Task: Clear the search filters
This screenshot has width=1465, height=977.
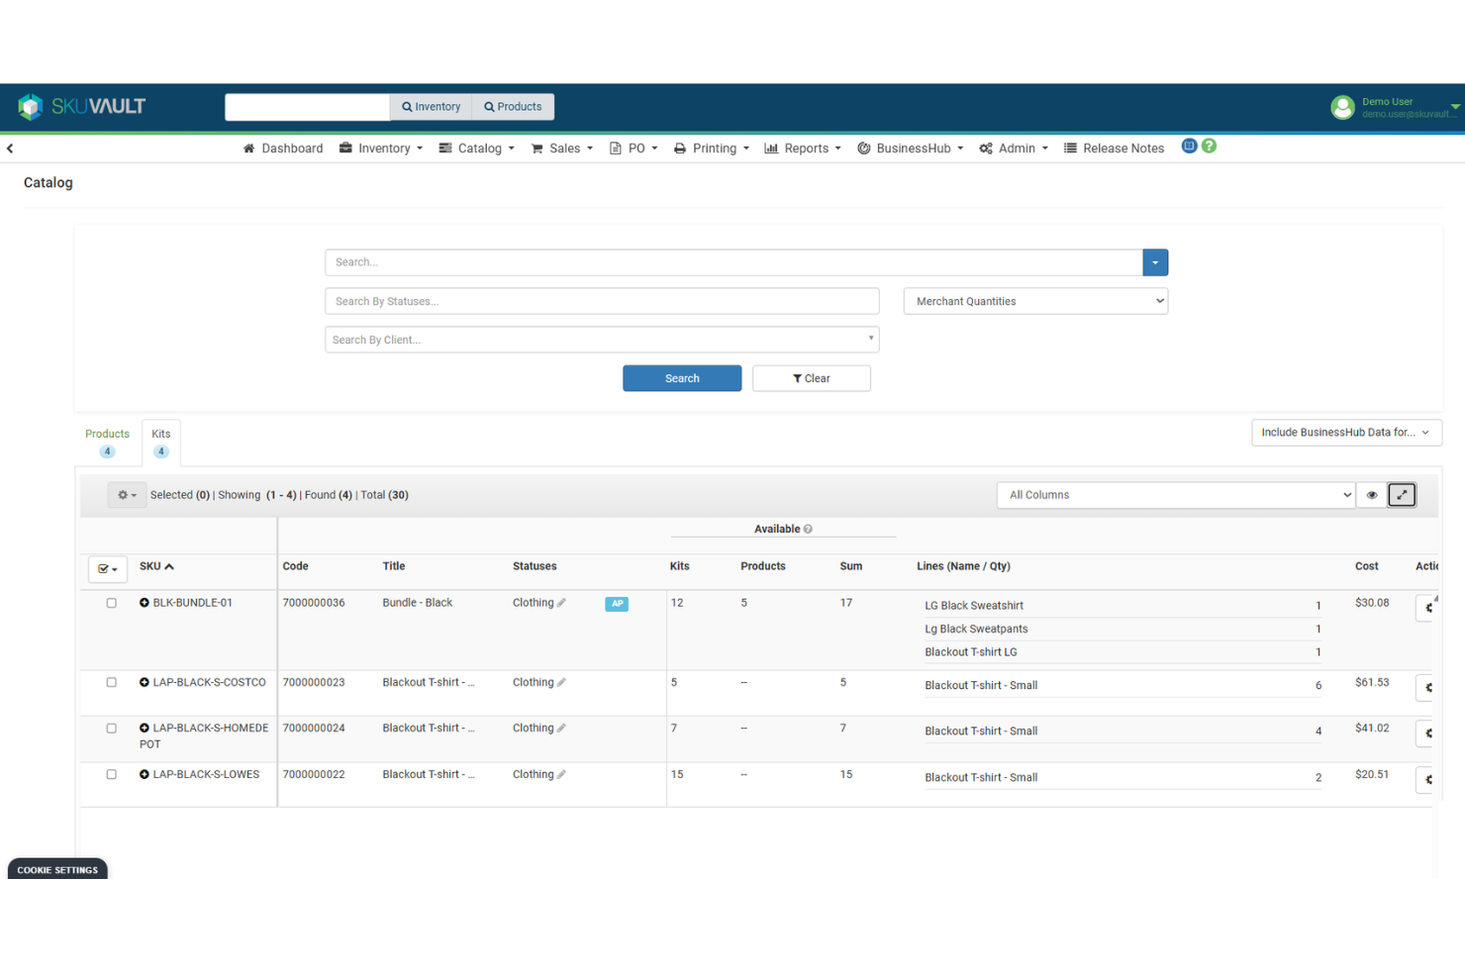Action: [x=812, y=378]
